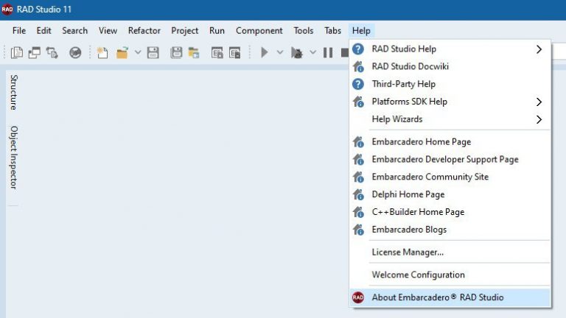
Task: Open the Edit menu
Action: tap(43, 31)
